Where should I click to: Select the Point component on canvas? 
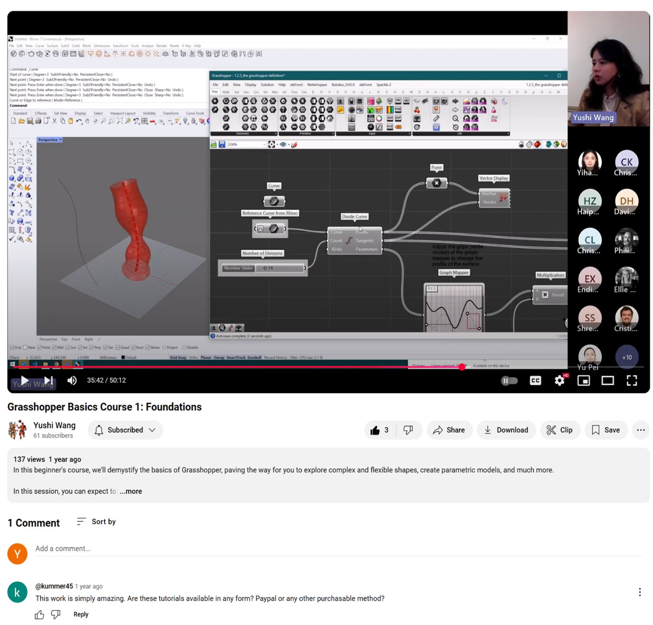[437, 183]
